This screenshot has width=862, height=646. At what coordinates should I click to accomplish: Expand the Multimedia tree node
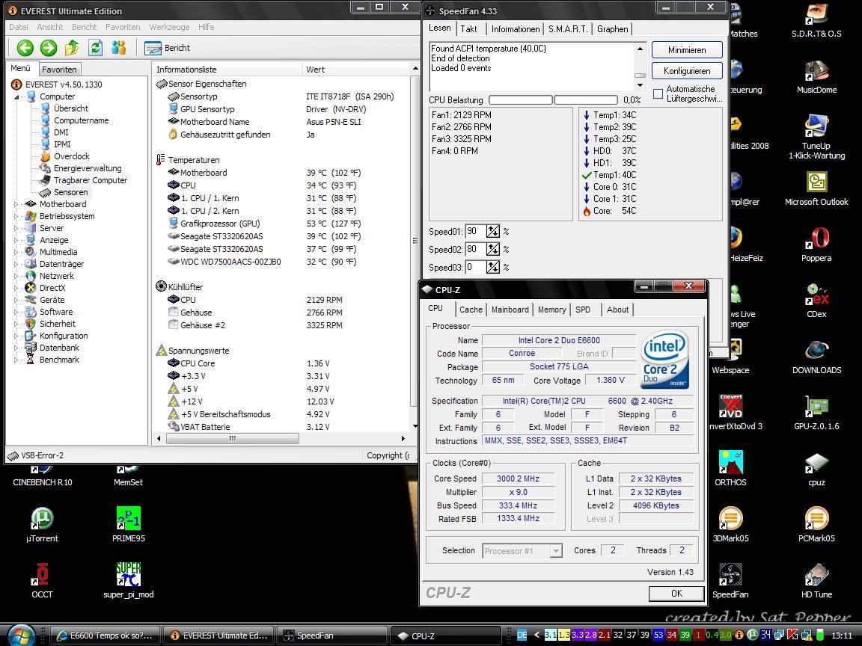pos(16,252)
